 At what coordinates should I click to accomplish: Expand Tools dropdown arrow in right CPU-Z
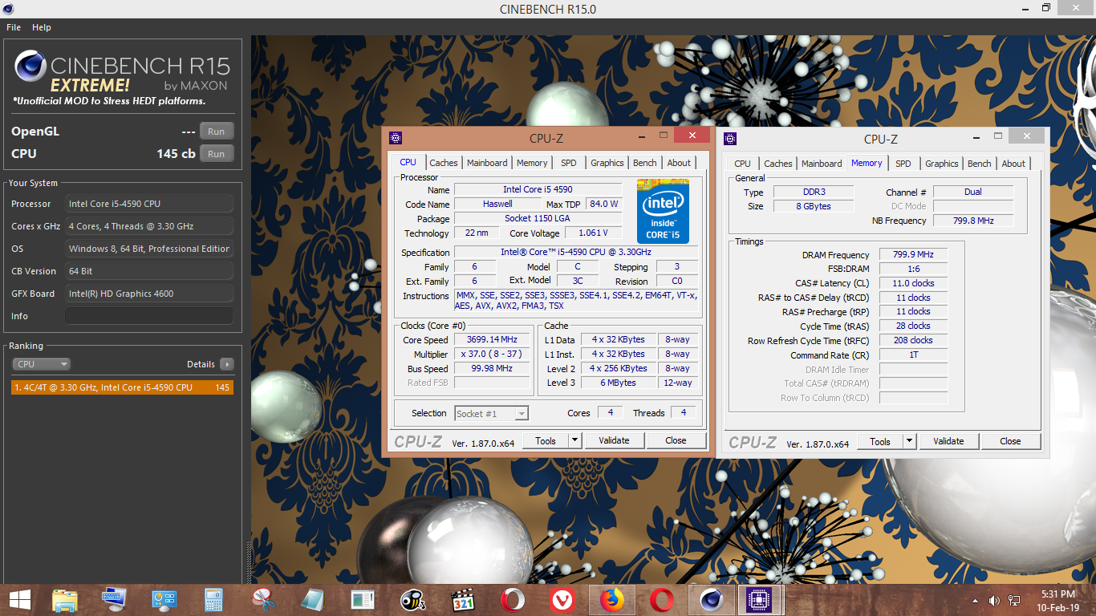(x=909, y=441)
